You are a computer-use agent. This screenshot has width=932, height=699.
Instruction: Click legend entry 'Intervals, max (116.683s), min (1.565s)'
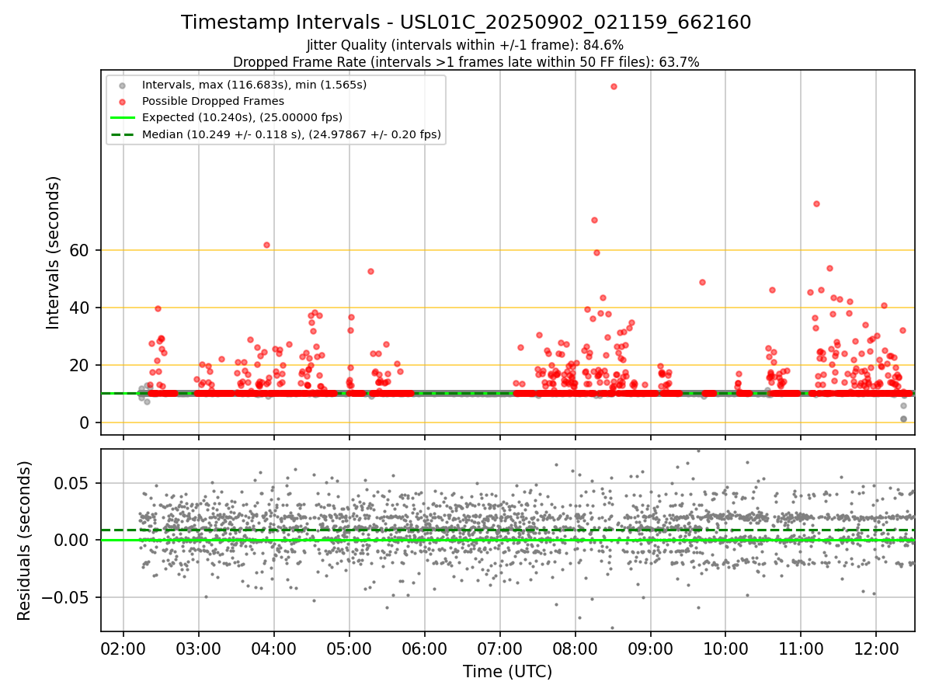[254, 84]
